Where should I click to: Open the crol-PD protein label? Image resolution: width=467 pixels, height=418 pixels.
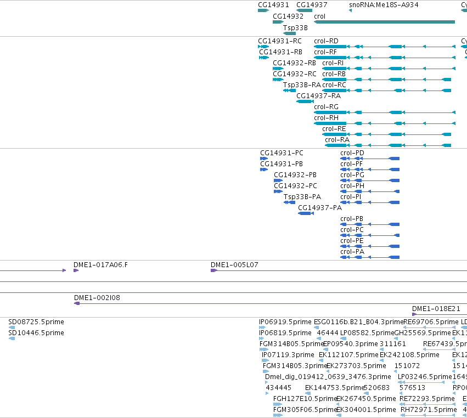point(352,153)
